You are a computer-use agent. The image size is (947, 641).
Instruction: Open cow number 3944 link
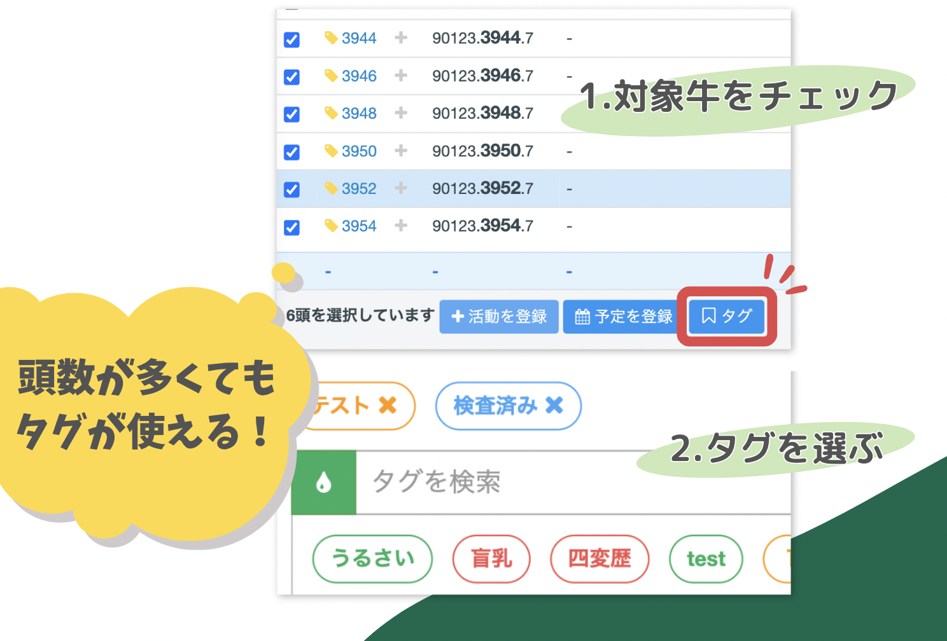pos(359,38)
